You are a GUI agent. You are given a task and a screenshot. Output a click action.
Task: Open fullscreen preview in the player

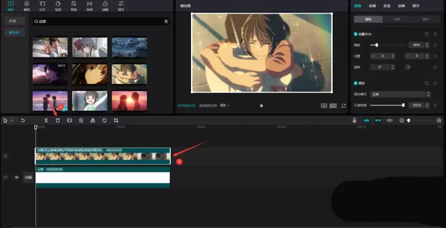pos(344,106)
